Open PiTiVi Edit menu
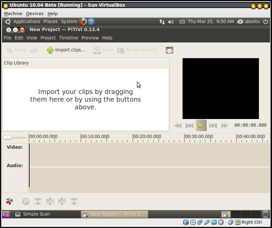This screenshot has height=228, width=272. tap(19, 38)
